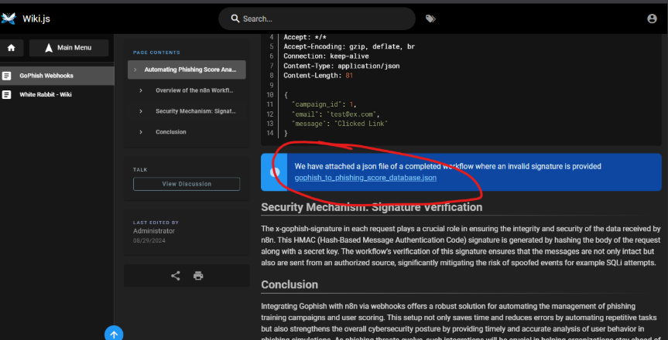The image size is (668, 340).
Task: Click the Wiki.js butterfly logo
Action: (9, 19)
